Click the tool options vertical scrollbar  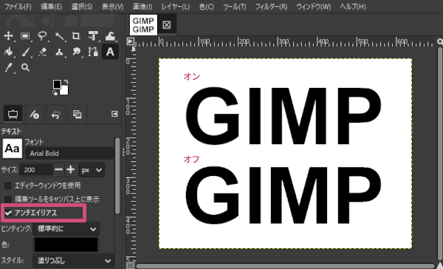(117, 175)
